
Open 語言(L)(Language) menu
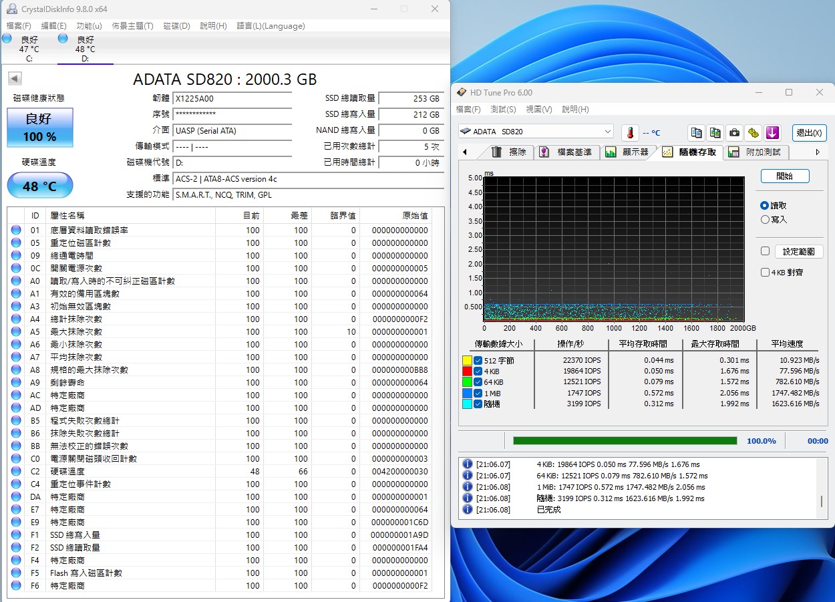271,26
